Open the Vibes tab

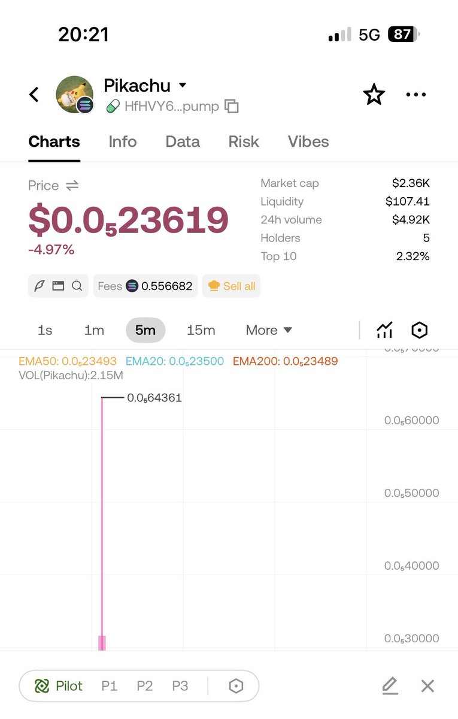click(x=308, y=142)
